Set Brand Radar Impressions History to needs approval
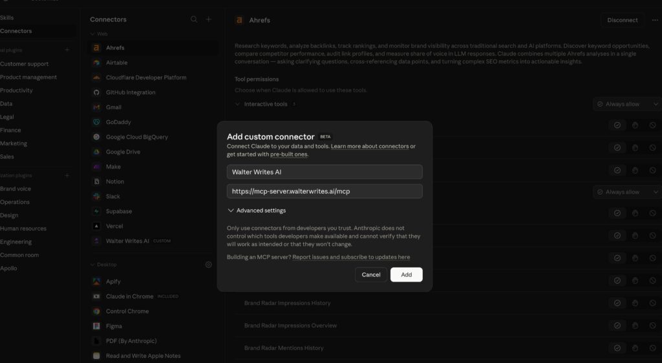 pos(635,303)
